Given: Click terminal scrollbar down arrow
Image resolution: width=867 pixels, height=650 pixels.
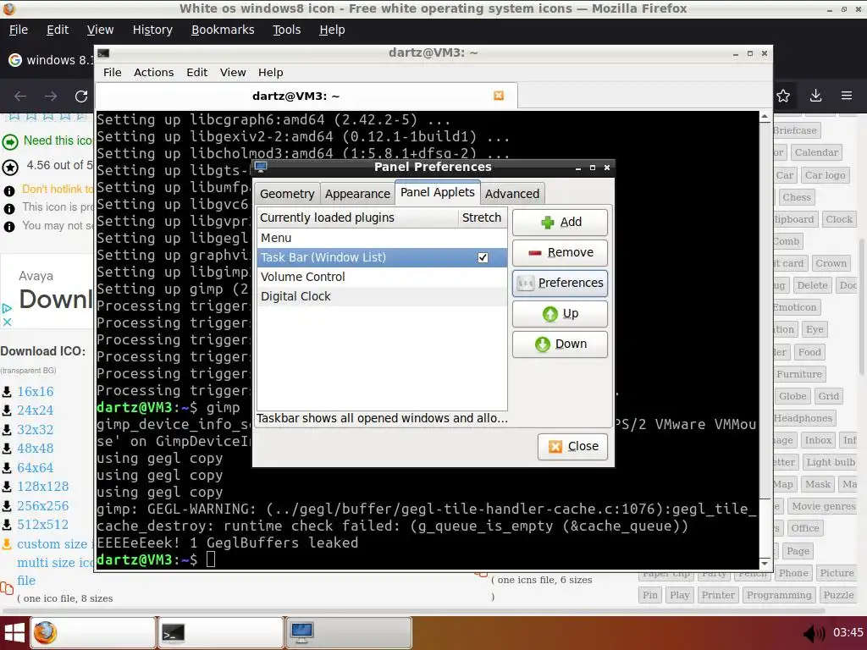Looking at the screenshot, I should coord(765,563).
